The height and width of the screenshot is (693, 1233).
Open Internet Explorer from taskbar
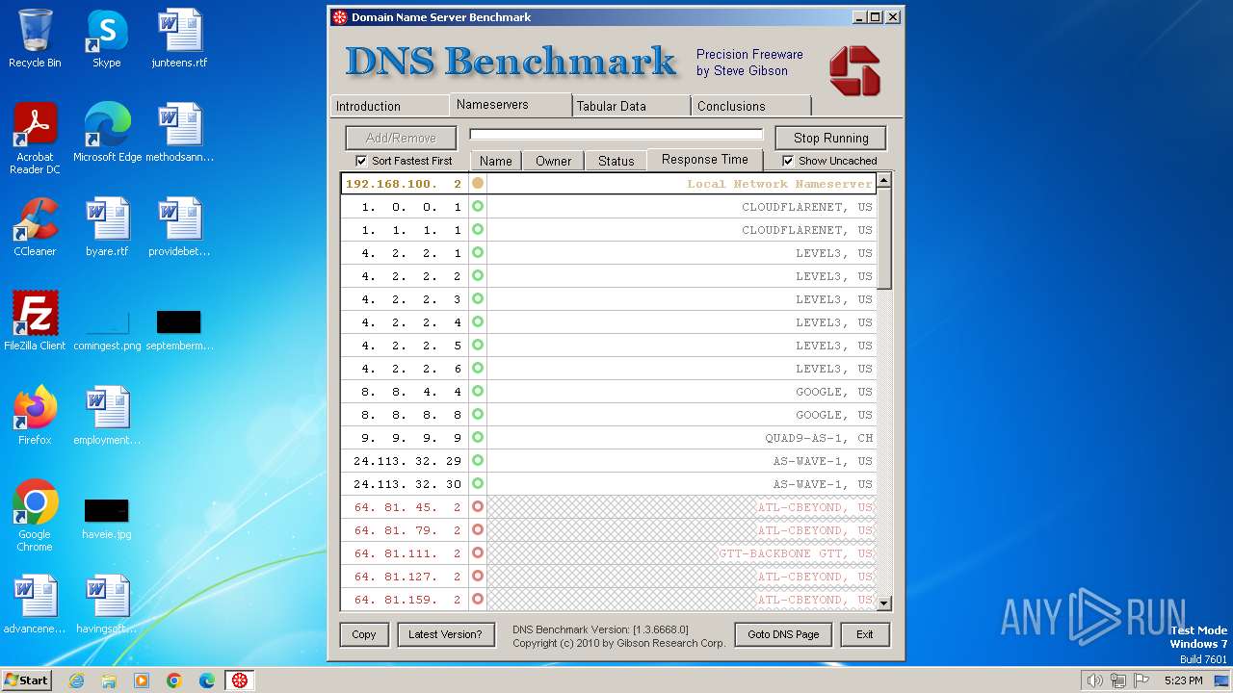(76, 680)
